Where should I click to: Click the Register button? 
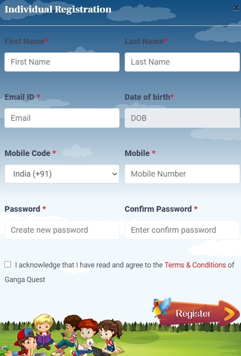(x=196, y=313)
